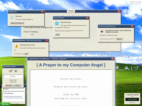This screenshot has height=106, width=142.
Task: Click the green online status dot beside Lari:3
Action: pos(4,89)
